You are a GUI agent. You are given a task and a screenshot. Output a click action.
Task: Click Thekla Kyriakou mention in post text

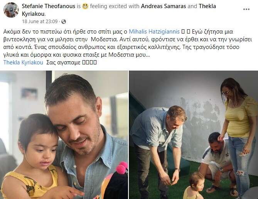23,62
